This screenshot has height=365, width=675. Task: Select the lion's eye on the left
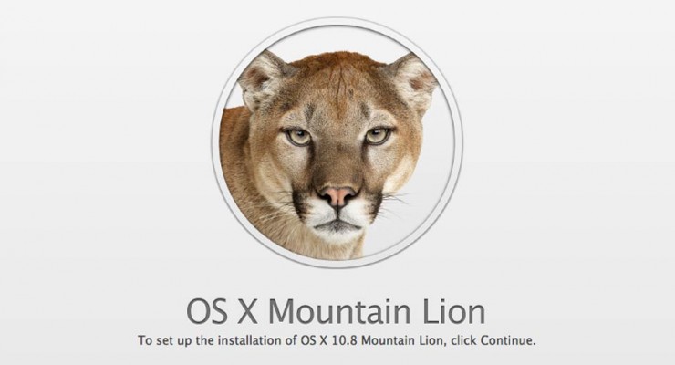click(297, 137)
